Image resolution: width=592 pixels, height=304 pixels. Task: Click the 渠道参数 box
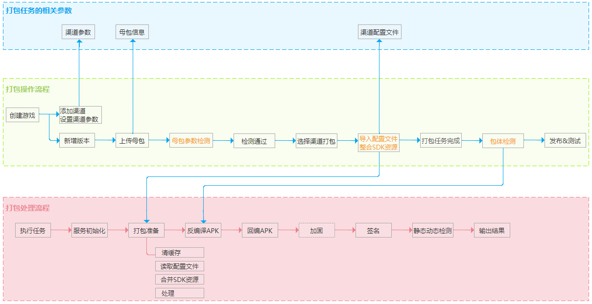tap(78, 32)
